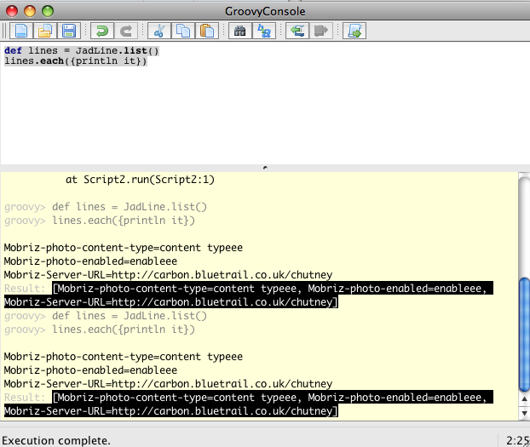Click the GroovyConsole window title
The height and width of the screenshot is (447, 530).
265,11
